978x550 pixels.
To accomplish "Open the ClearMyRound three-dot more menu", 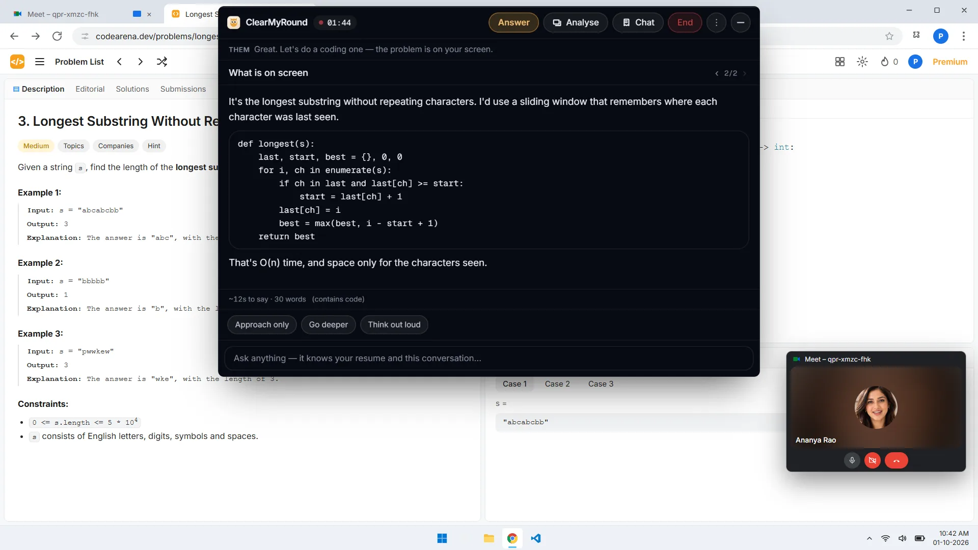I will coord(716,22).
